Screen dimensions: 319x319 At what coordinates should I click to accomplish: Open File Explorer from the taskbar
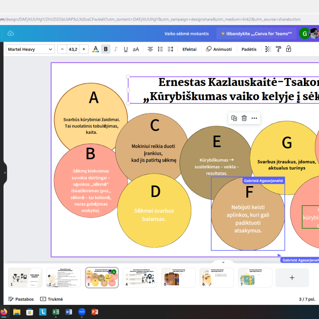click(x=17, y=312)
